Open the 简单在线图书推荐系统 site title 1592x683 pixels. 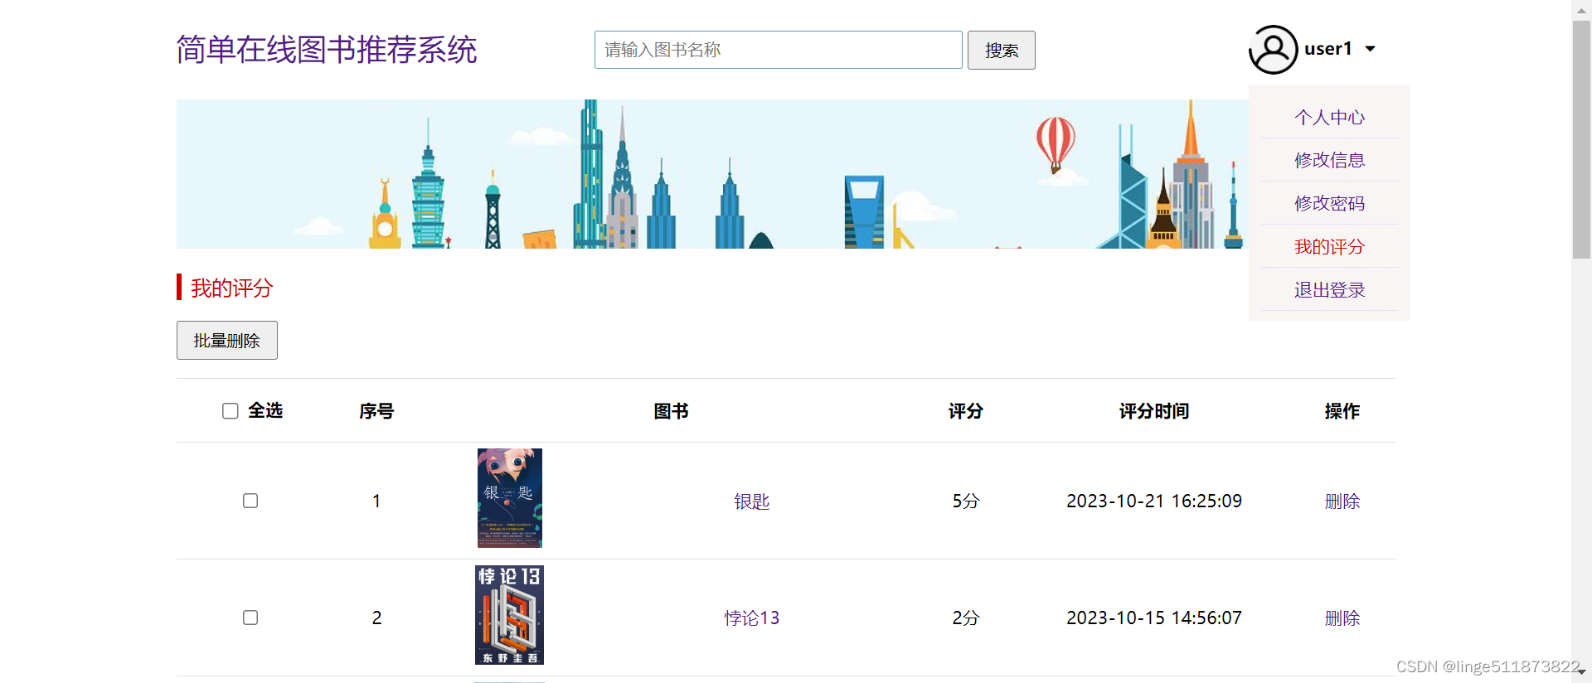pyautogui.click(x=327, y=50)
